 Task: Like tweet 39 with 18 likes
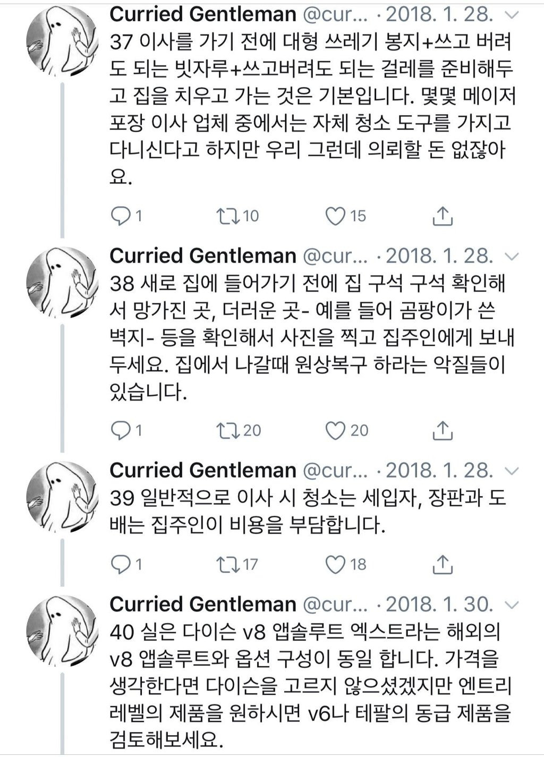tap(335, 564)
